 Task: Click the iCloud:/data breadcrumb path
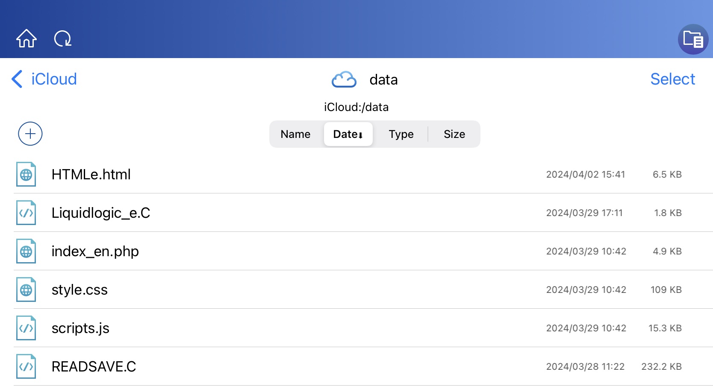pos(356,107)
